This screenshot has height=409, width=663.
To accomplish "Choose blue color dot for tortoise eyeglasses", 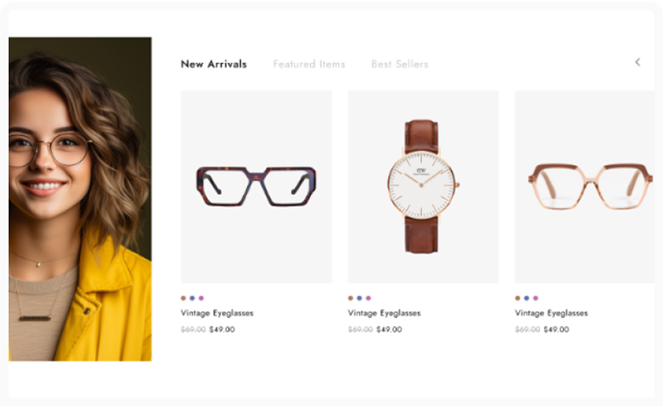I will 192,298.
